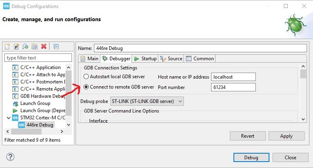Open help via question mark icon
313x168 pixels.
click(10, 157)
